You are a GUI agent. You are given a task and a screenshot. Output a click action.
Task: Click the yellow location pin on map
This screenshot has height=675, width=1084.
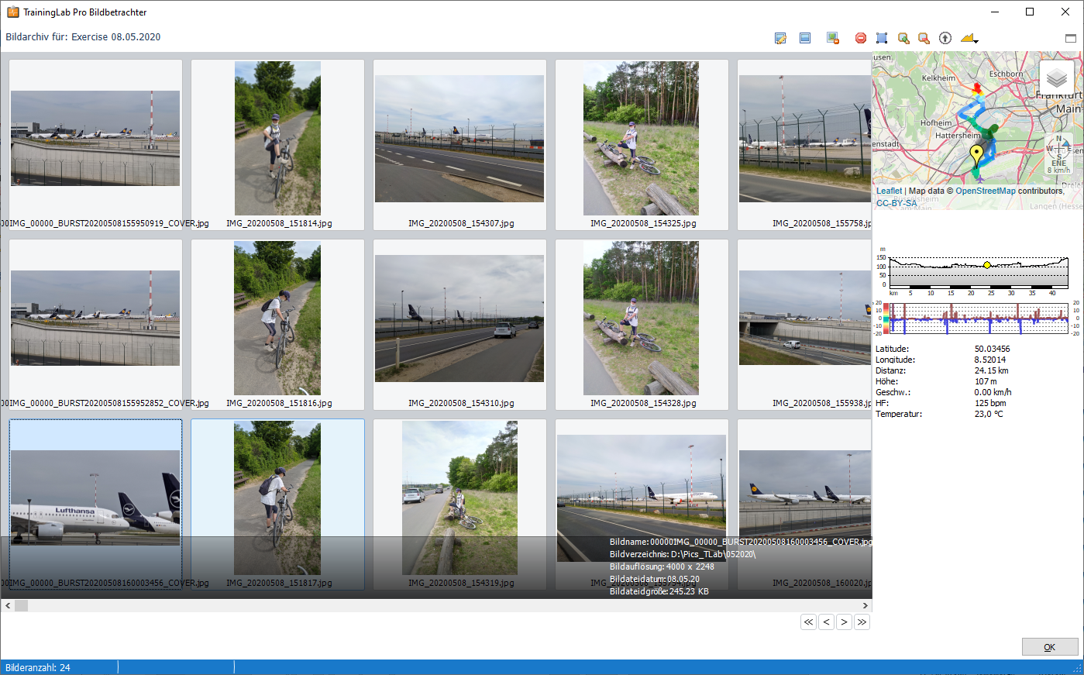pyautogui.click(x=976, y=154)
